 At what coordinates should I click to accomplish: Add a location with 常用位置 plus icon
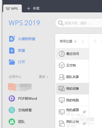tap(75, 41)
